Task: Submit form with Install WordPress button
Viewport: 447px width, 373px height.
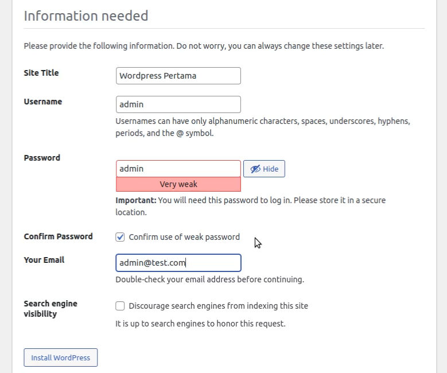Action: [61, 358]
